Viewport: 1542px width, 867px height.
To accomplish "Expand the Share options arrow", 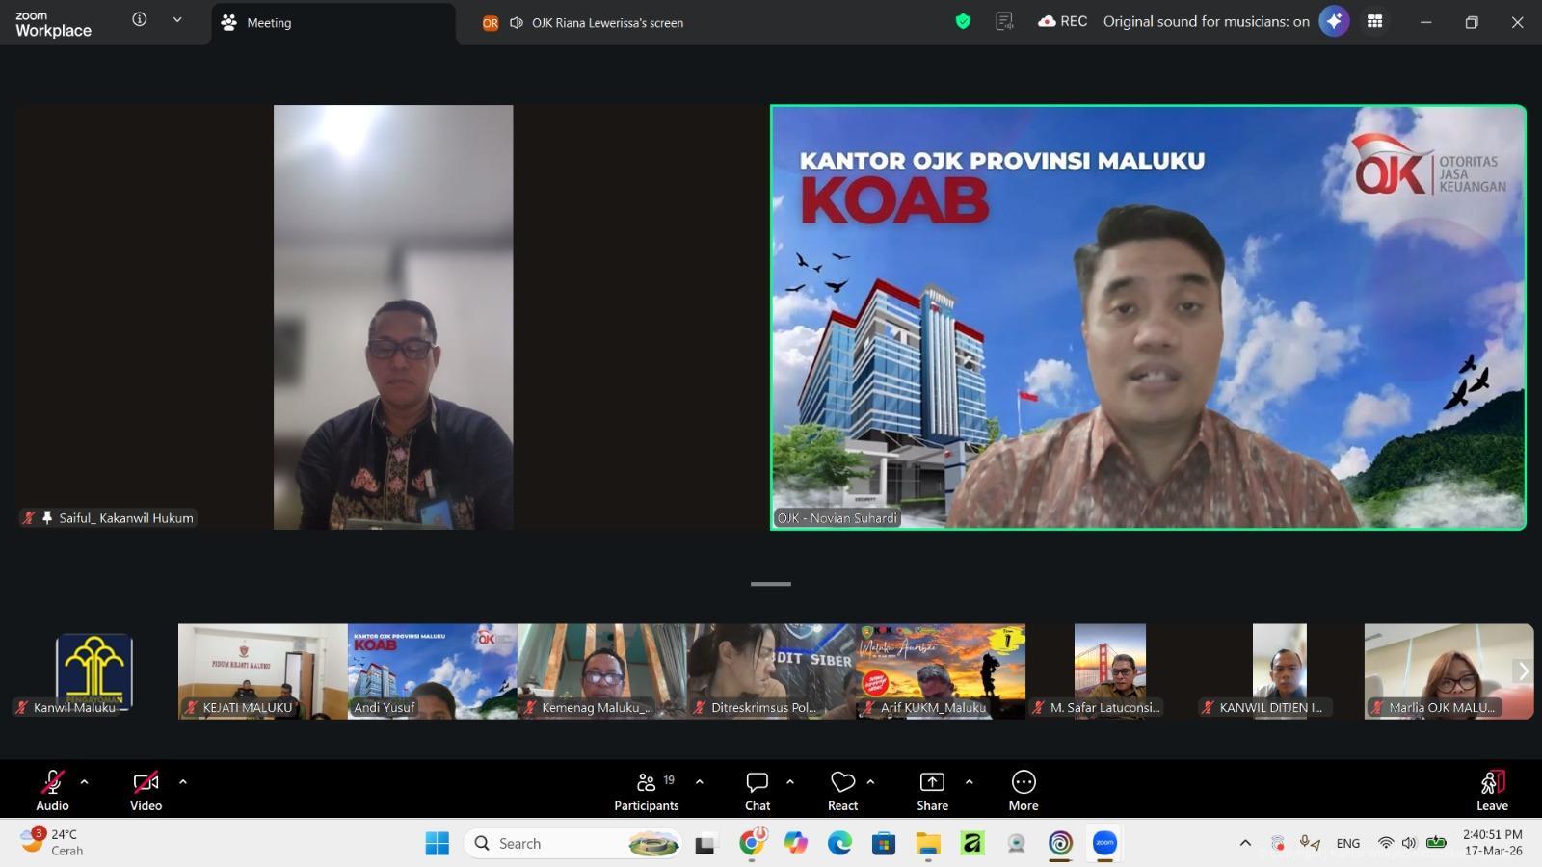I will click(x=970, y=782).
